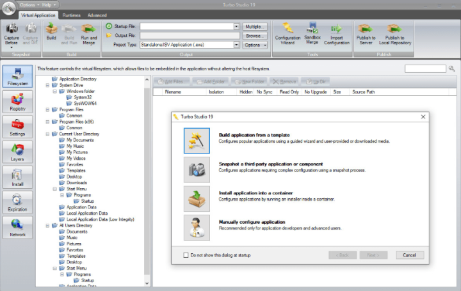Screen dimensions: 461x291
Task: Collapse the System Drive tree node
Action: pyautogui.click(x=47, y=85)
